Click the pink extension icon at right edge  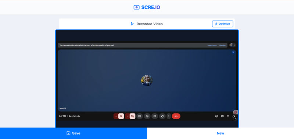tap(235, 112)
